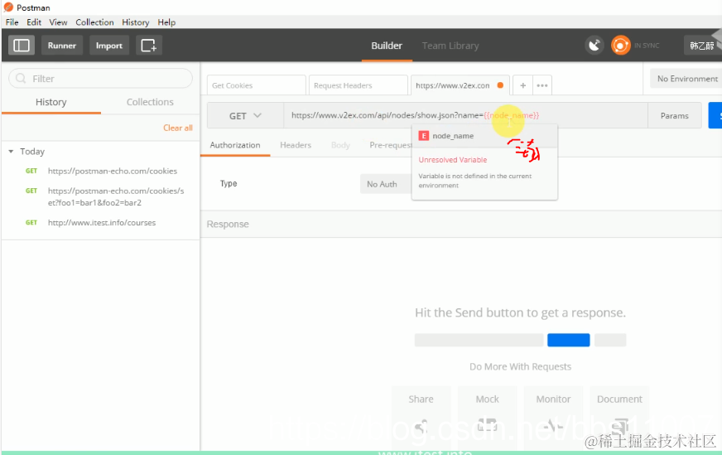Select the Authorization tab
The width and height of the screenshot is (722, 455).
[x=235, y=145]
